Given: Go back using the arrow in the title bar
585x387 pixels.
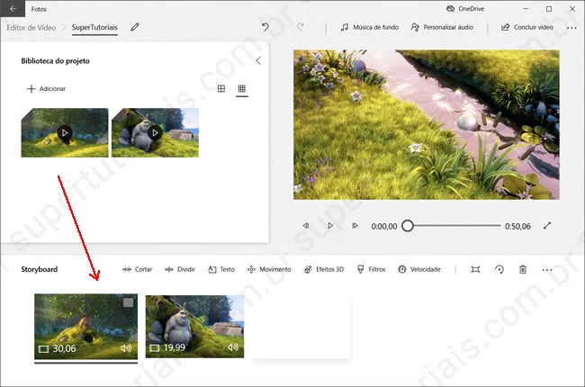Looking at the screenshot, I should 13,9.
